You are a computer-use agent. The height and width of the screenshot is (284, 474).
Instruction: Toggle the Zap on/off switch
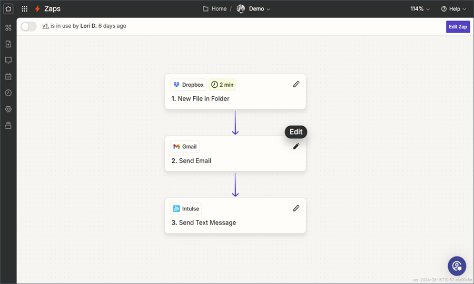[x=29, y=26]
